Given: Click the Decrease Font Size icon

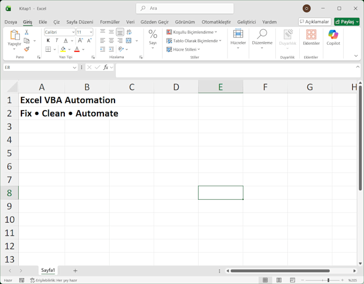Looking at the screenshot, I should pyautogui.click(x=89, y=41).
